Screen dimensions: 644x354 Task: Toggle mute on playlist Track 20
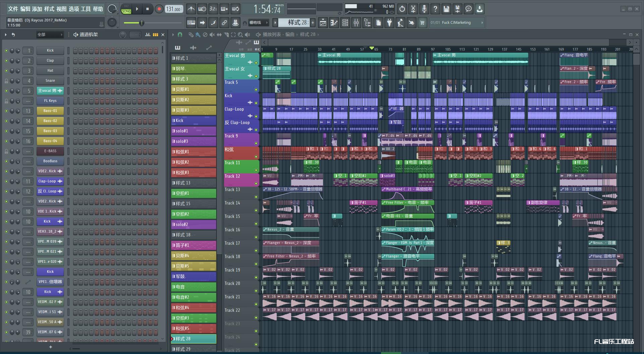pos(256,291)
